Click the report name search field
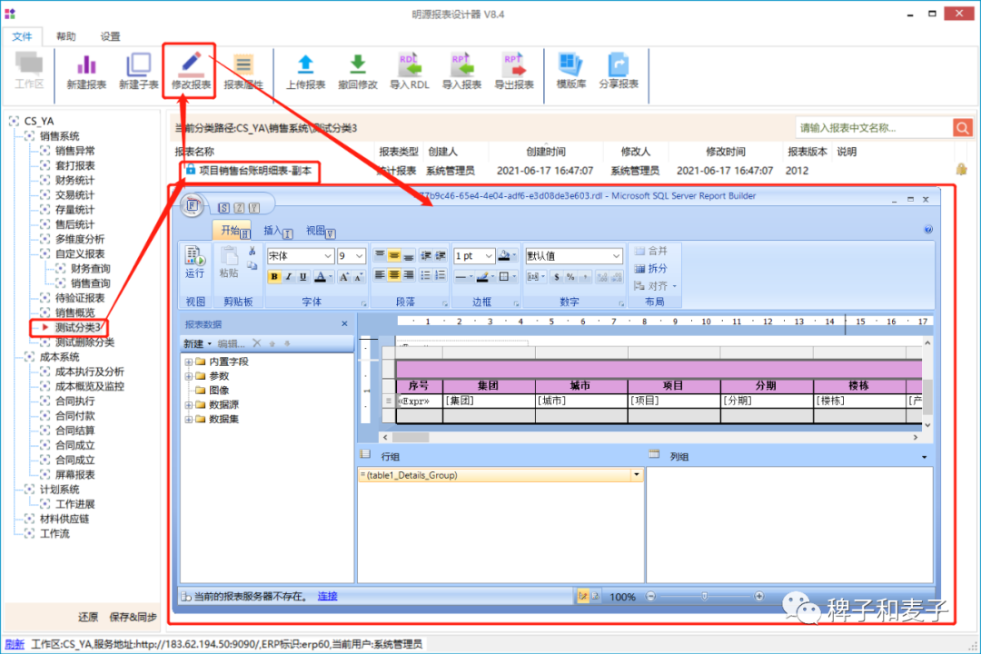Image resolution: width=981 pixels, height=654 pixels. (874, 128)
